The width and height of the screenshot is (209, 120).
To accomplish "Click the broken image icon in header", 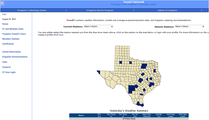I will coord(2,3).
